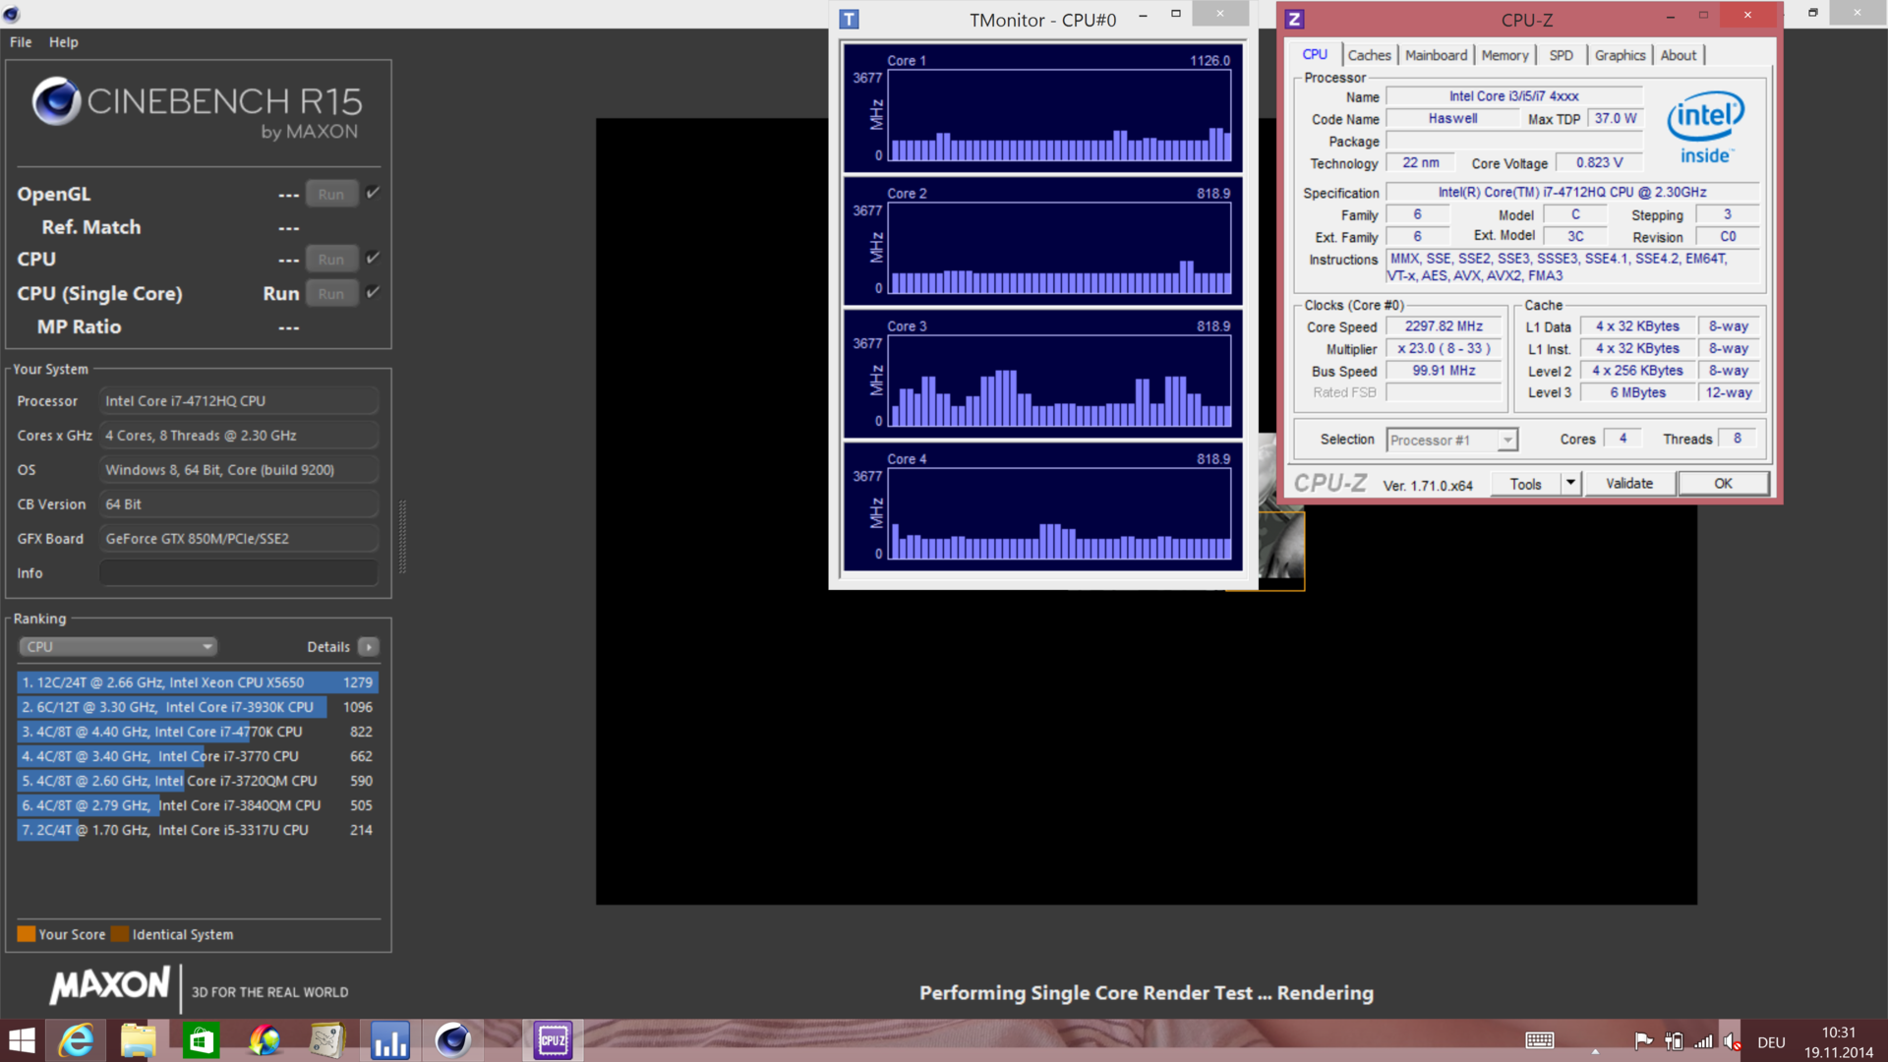Image resolution: width=1888 pixels, height=1062 pixels.
Task: Click the CPU-Z title bar Z icon
Action: coord(1294,20)
